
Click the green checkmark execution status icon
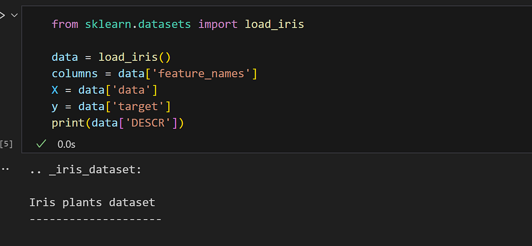click(x=41, y=144)
